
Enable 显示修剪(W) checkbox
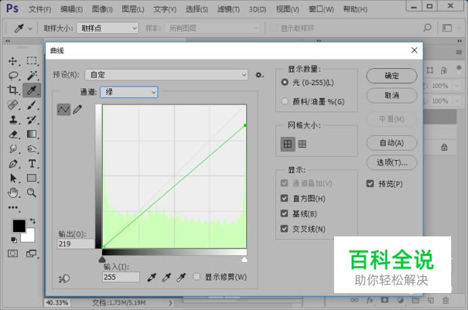click(197, 277)
